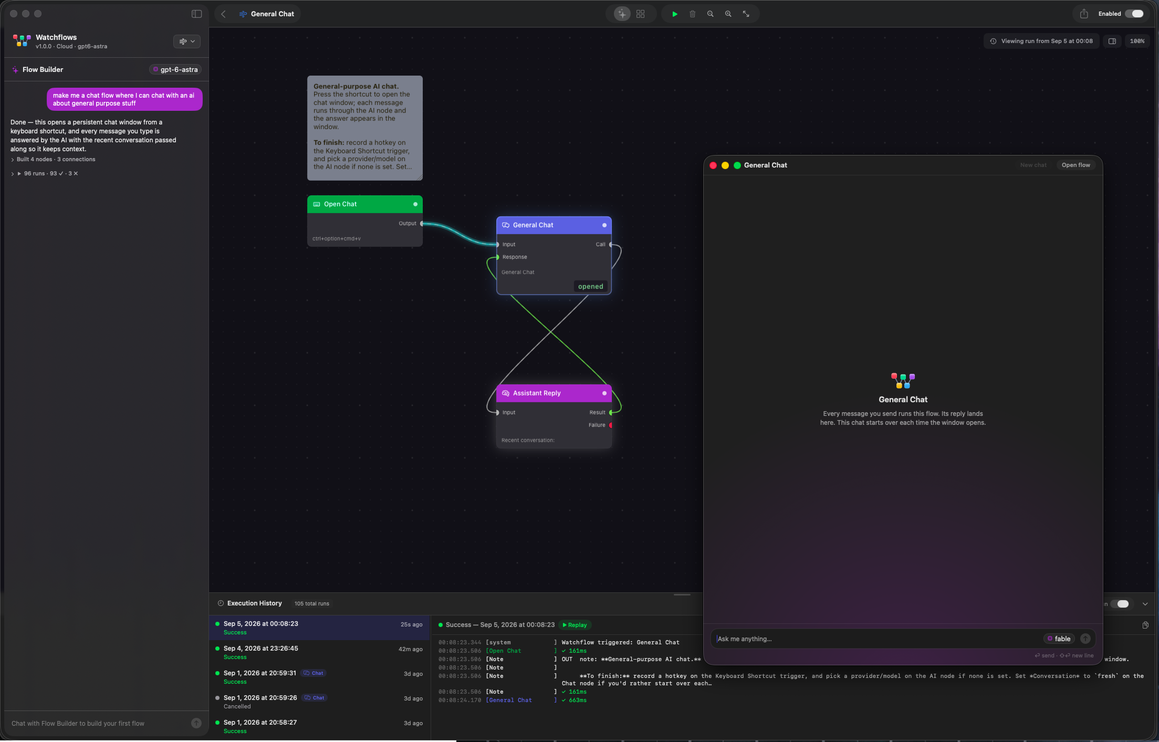Click the brain icon on Assistant Reply node
The width and height of the screenshot is (1159, 742).
click(x=506, y=393)
